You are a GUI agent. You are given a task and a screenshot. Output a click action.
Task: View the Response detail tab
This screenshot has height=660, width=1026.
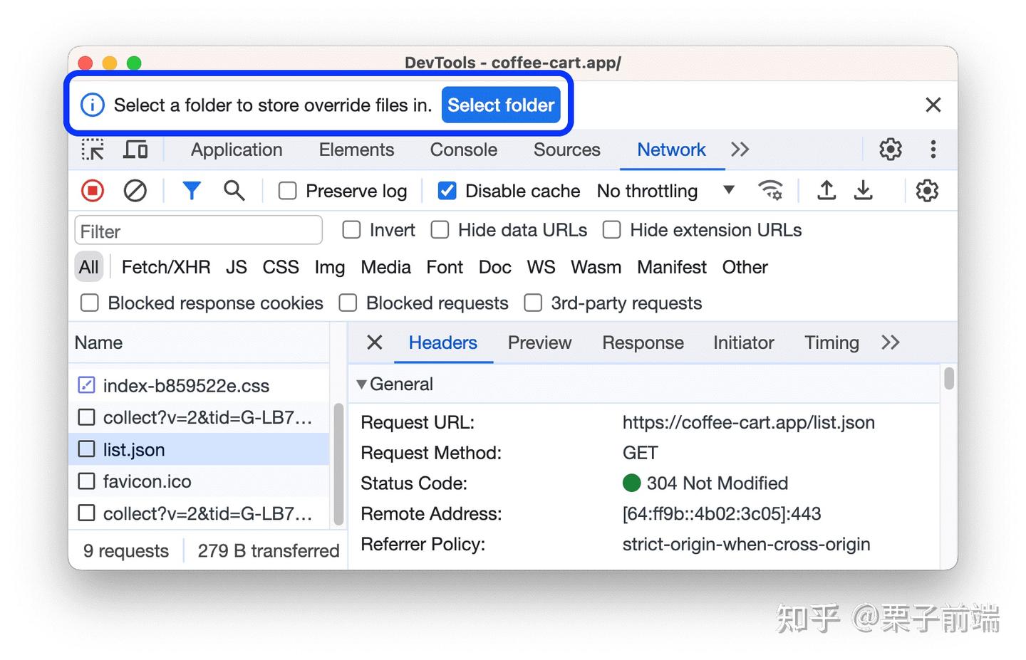643,342
